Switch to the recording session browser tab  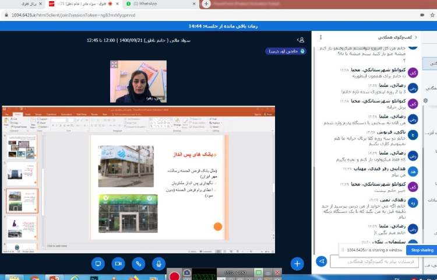[83, 4]
